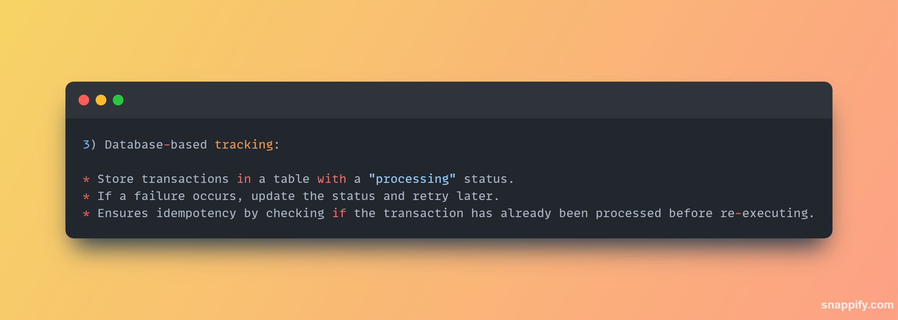Image resolution: width=898 pixels, height=320 pixels.
Task: Click the orange word "tracking"
Action: 244,144
